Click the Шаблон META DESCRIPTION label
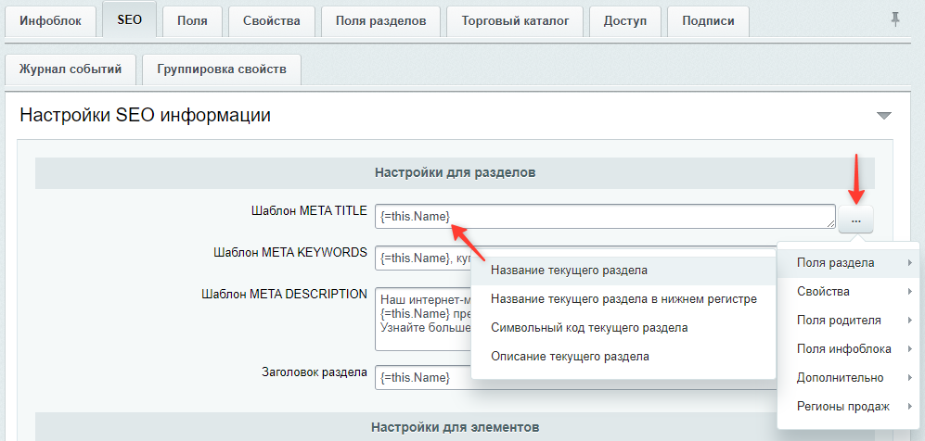The width and height of the screenshot is (925, 441). pyautogui.click(x=284, y=294)
